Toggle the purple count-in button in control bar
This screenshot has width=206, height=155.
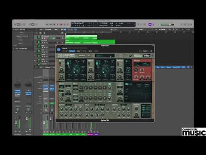(x=150, y=25)
